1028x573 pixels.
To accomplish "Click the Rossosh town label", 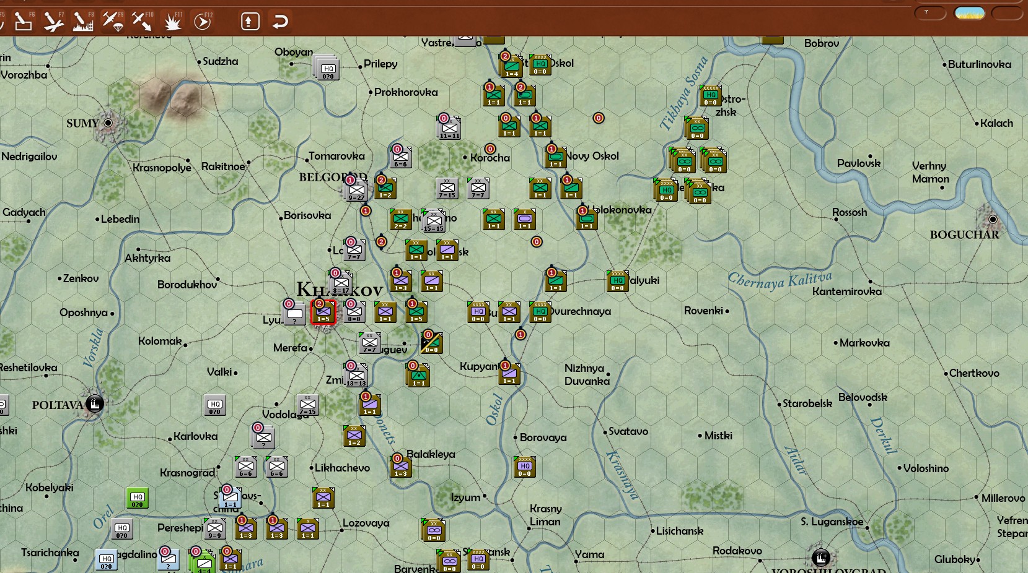I will [x=850, y=212].
